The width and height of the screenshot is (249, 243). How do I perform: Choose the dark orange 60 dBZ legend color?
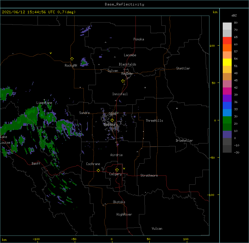(227, 48)
